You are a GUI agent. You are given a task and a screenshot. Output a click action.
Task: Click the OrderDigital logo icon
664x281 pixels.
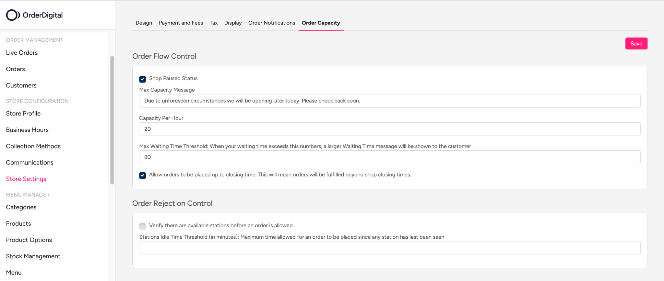(13, 15)
